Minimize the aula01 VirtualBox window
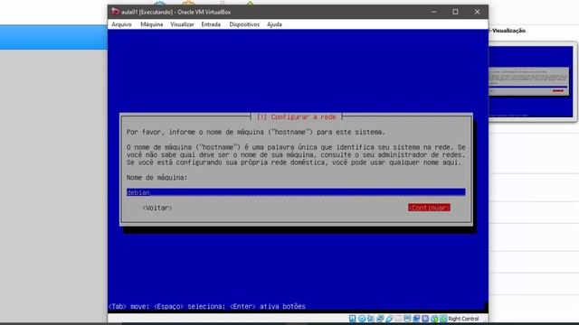Viewport: 579px width, 325px height. (434, 12)
